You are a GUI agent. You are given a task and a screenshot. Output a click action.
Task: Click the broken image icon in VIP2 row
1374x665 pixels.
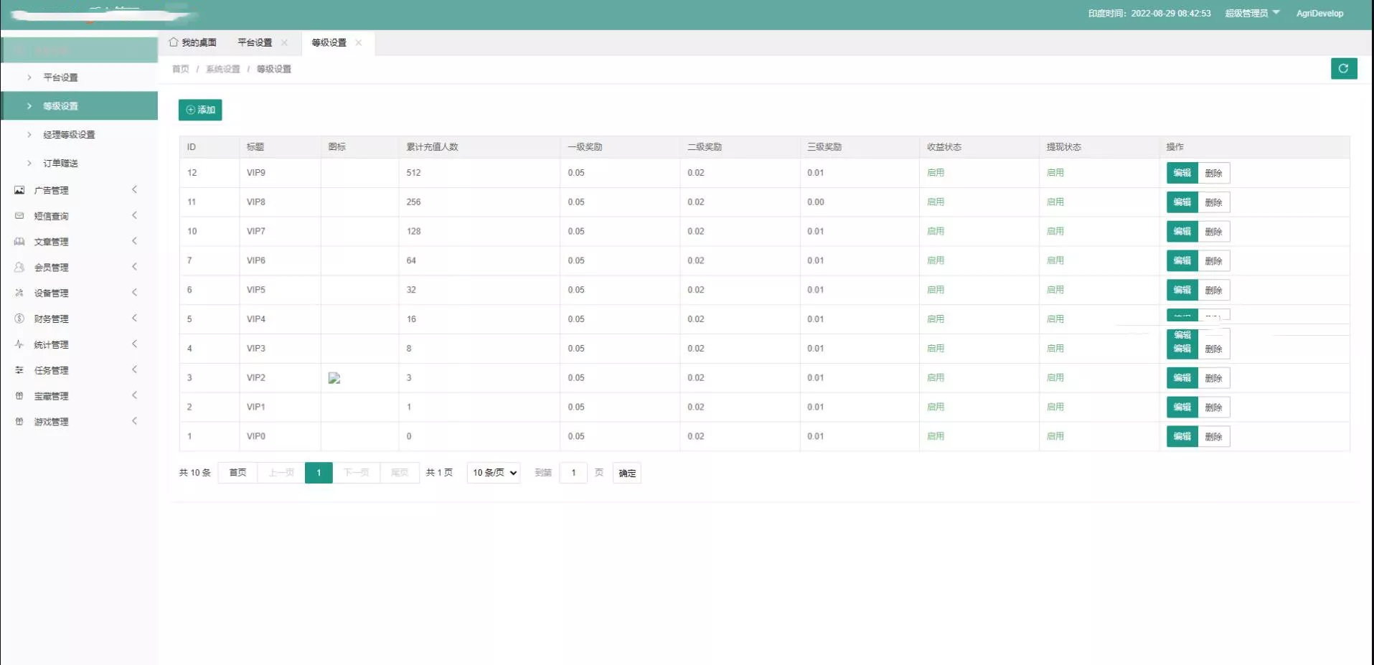click(x=334, y=378)
